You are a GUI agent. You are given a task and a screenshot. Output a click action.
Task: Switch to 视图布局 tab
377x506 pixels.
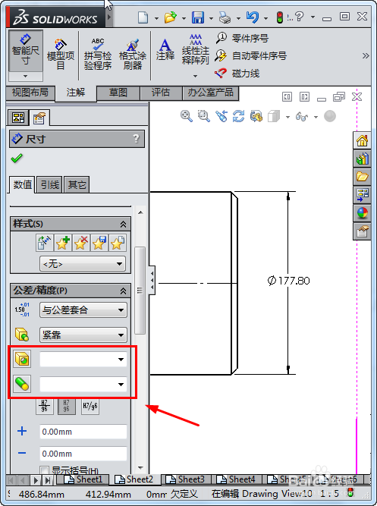coord(30,93)
